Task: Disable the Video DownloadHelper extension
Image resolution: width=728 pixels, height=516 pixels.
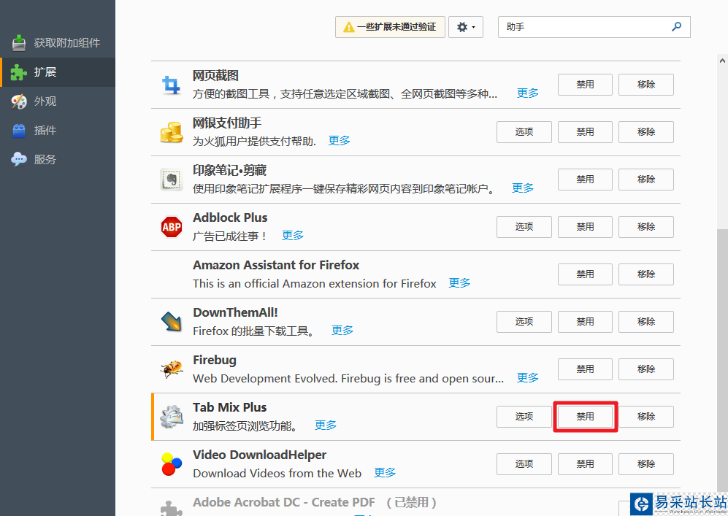Action: [x=585, y=464]
